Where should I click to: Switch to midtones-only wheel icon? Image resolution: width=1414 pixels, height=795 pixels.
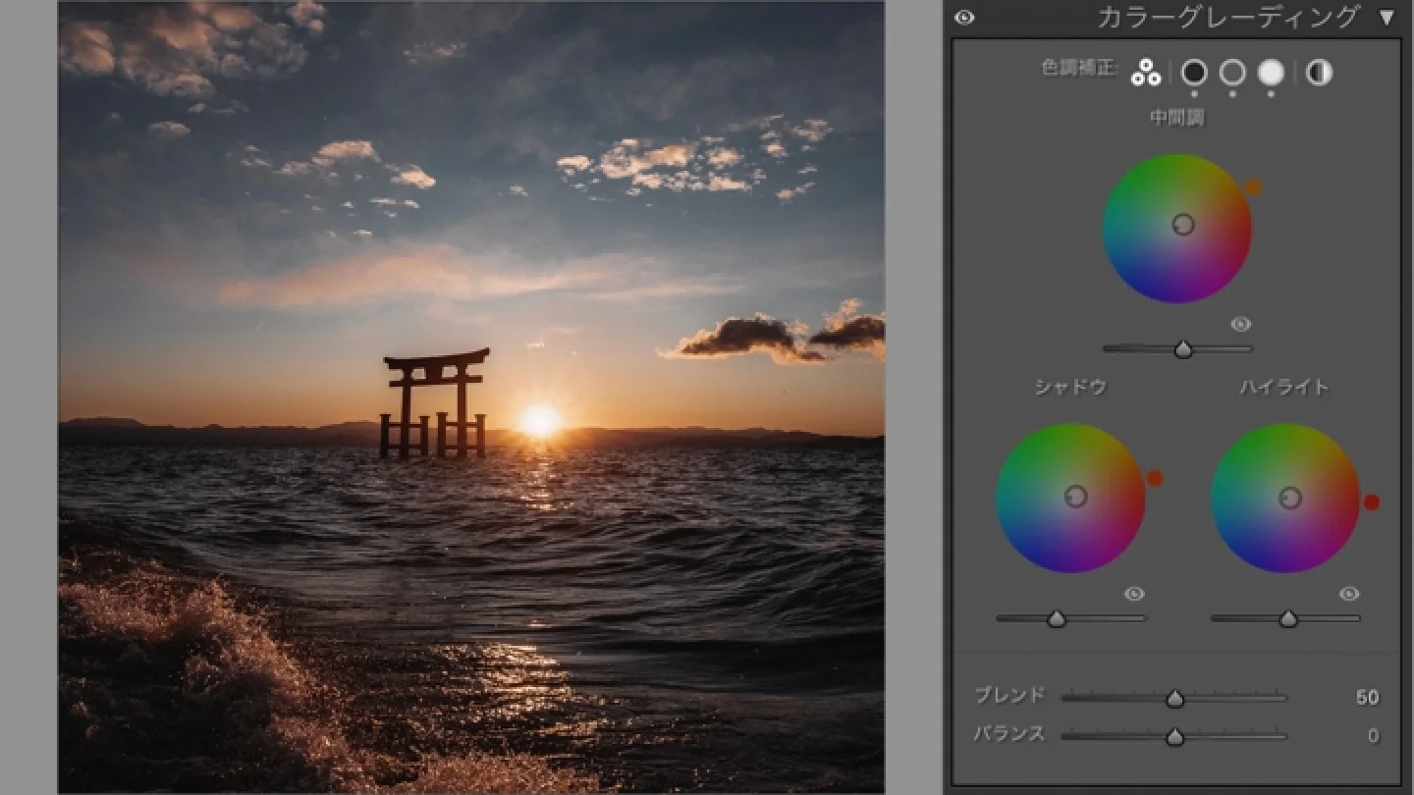click(1232, 72)
